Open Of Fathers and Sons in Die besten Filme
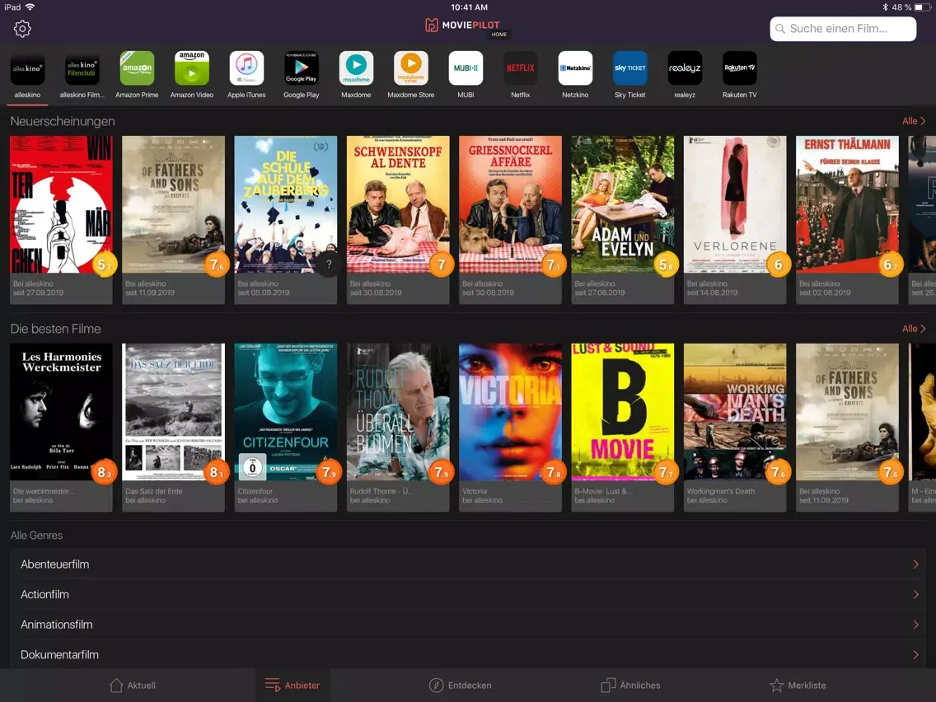 coord(847,412)
